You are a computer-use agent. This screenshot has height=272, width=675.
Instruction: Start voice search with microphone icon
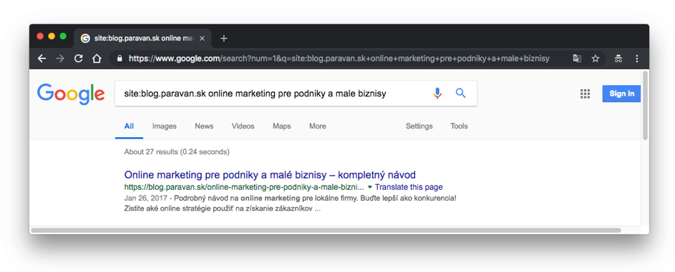(x=437, y=93)
